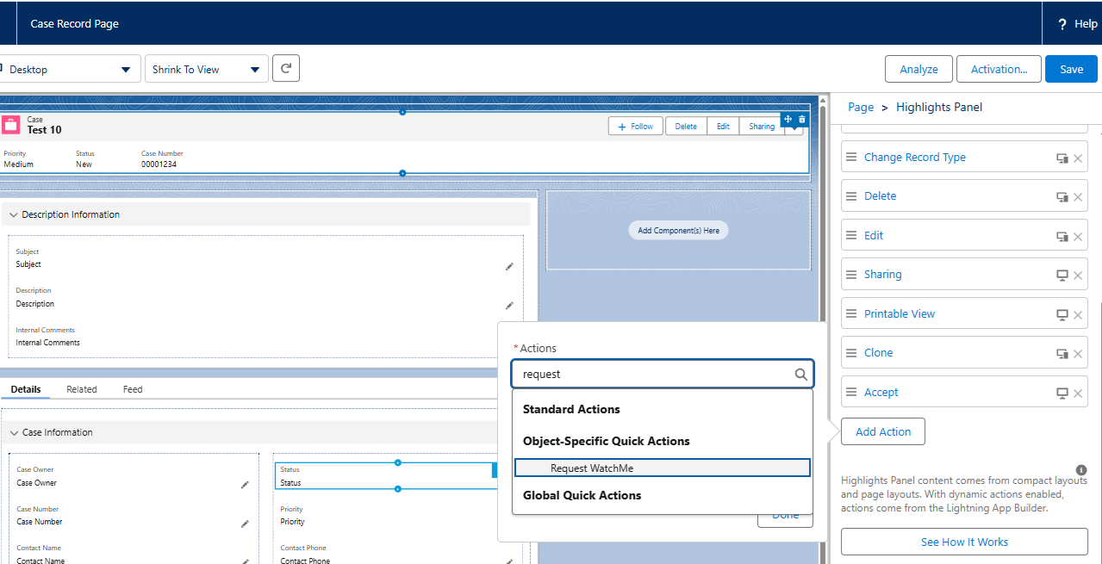Click the Analyze button
The image size is (1102, 564).
tap(918, 69)
